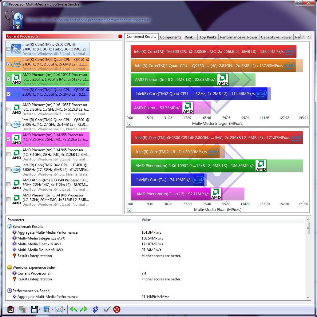Click the red cancel X icon
Screen dimensions: 317x317
click(117, 309)
